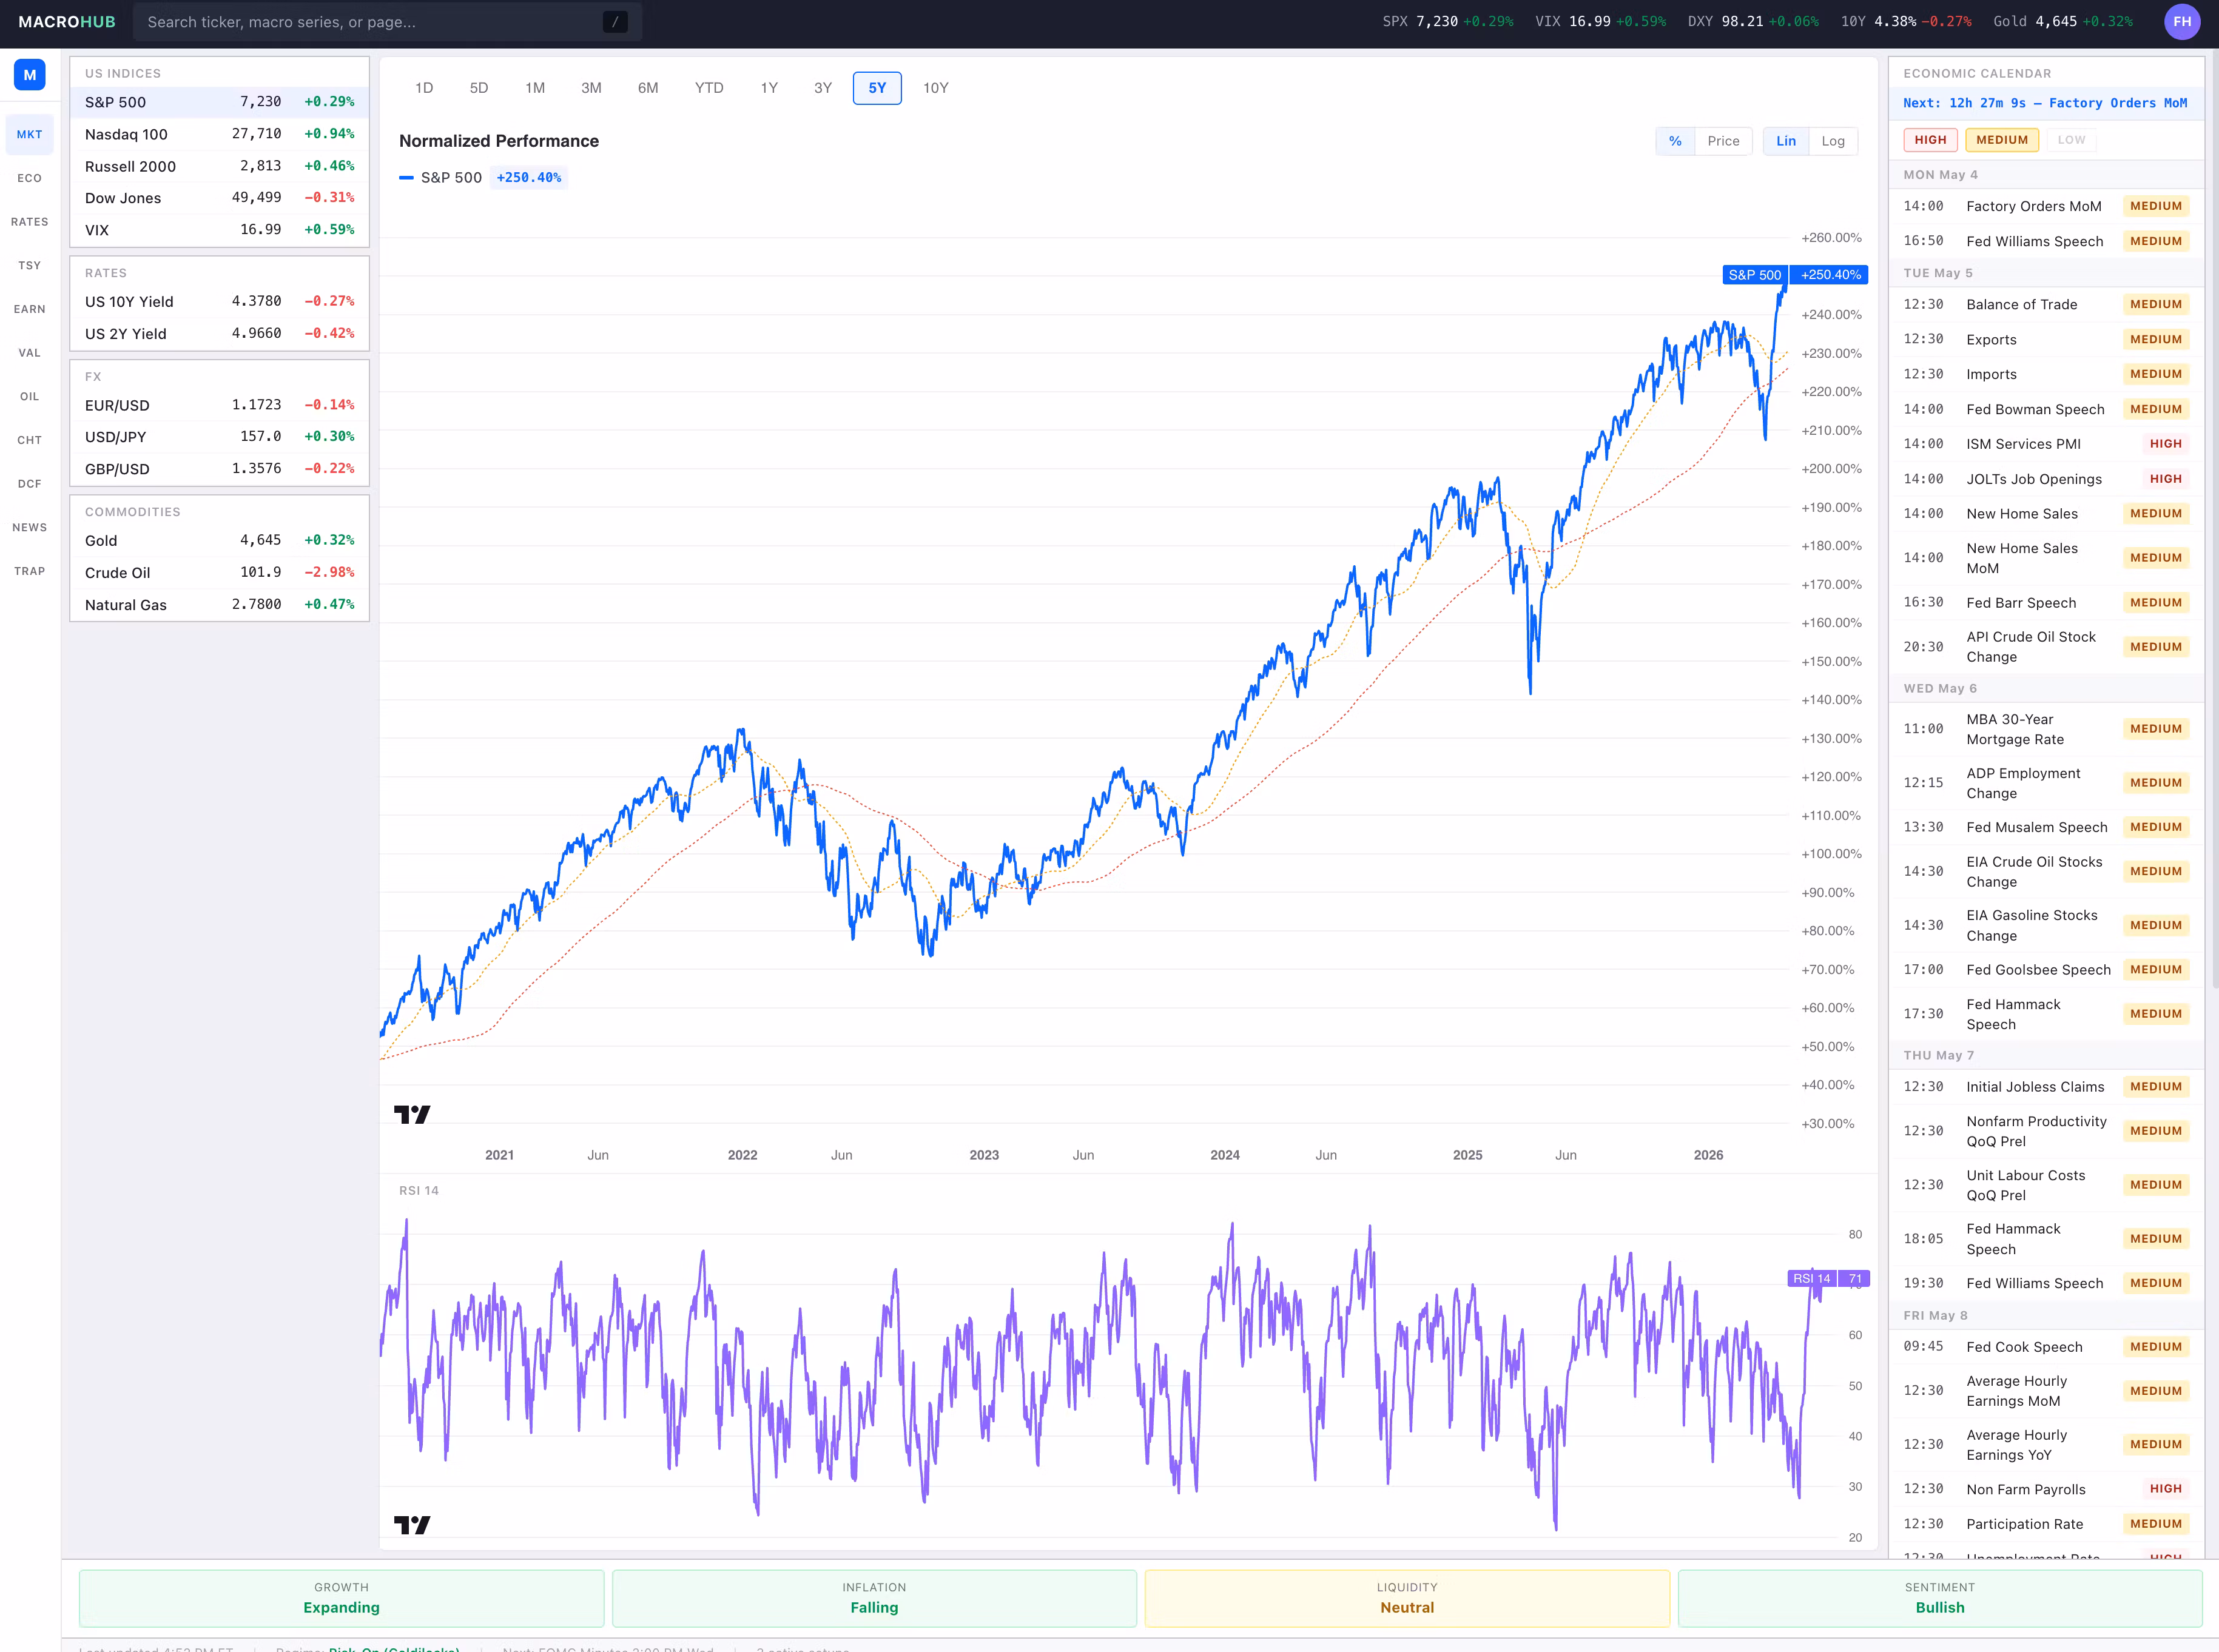Click JOLTs Job Openings calendar event
The height and width of the screenshot is (1652, 2219).
[x=2046, y=479]
